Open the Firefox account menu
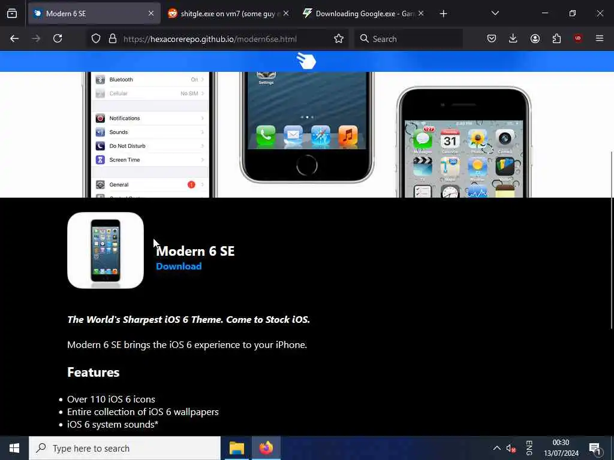Image resolution: width=614 pixels, height=460 pixels. (535, 38)
